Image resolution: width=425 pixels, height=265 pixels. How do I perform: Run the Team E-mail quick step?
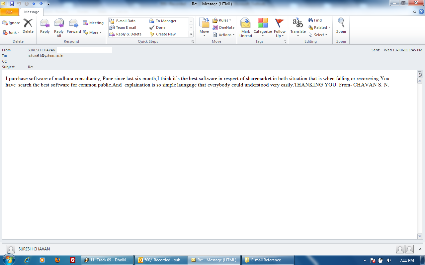click(x=123, y=27)
